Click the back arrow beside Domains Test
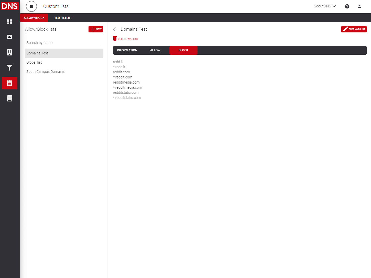Screen dimensions: 371x278 point(115,29)
